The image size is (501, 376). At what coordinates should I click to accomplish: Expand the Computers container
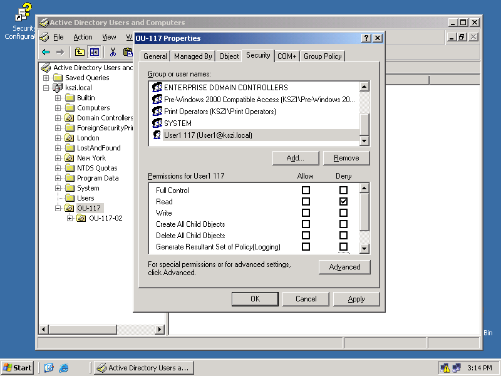58,108
